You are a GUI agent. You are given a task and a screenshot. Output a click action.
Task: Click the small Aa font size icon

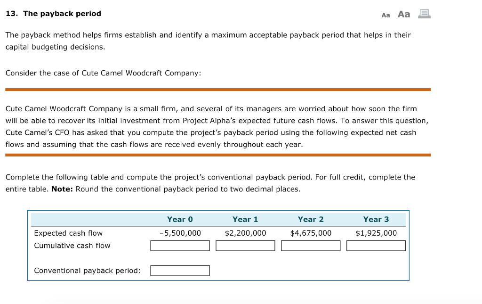coord(385,14)
